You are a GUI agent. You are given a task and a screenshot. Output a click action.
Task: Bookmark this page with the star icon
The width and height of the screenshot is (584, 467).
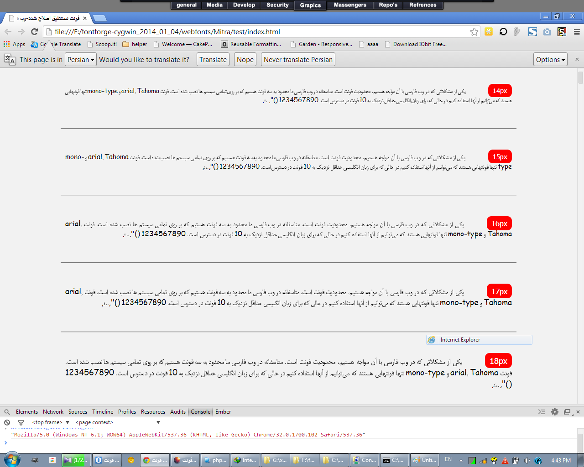tap(474, 31)
